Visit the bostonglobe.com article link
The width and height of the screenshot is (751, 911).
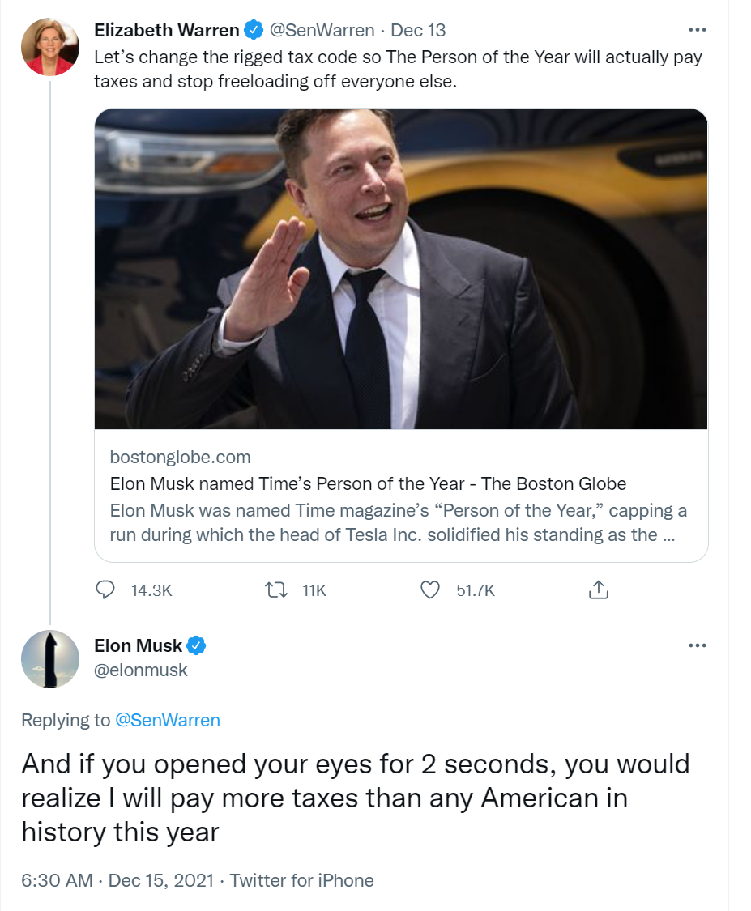(181, 457)
